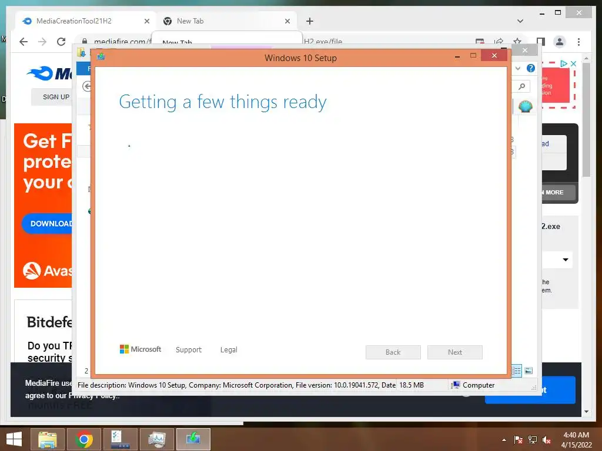Screen dimensions: 602x451
Task: Close the New Tab tab in Chrome
Action: coord(287,22)
